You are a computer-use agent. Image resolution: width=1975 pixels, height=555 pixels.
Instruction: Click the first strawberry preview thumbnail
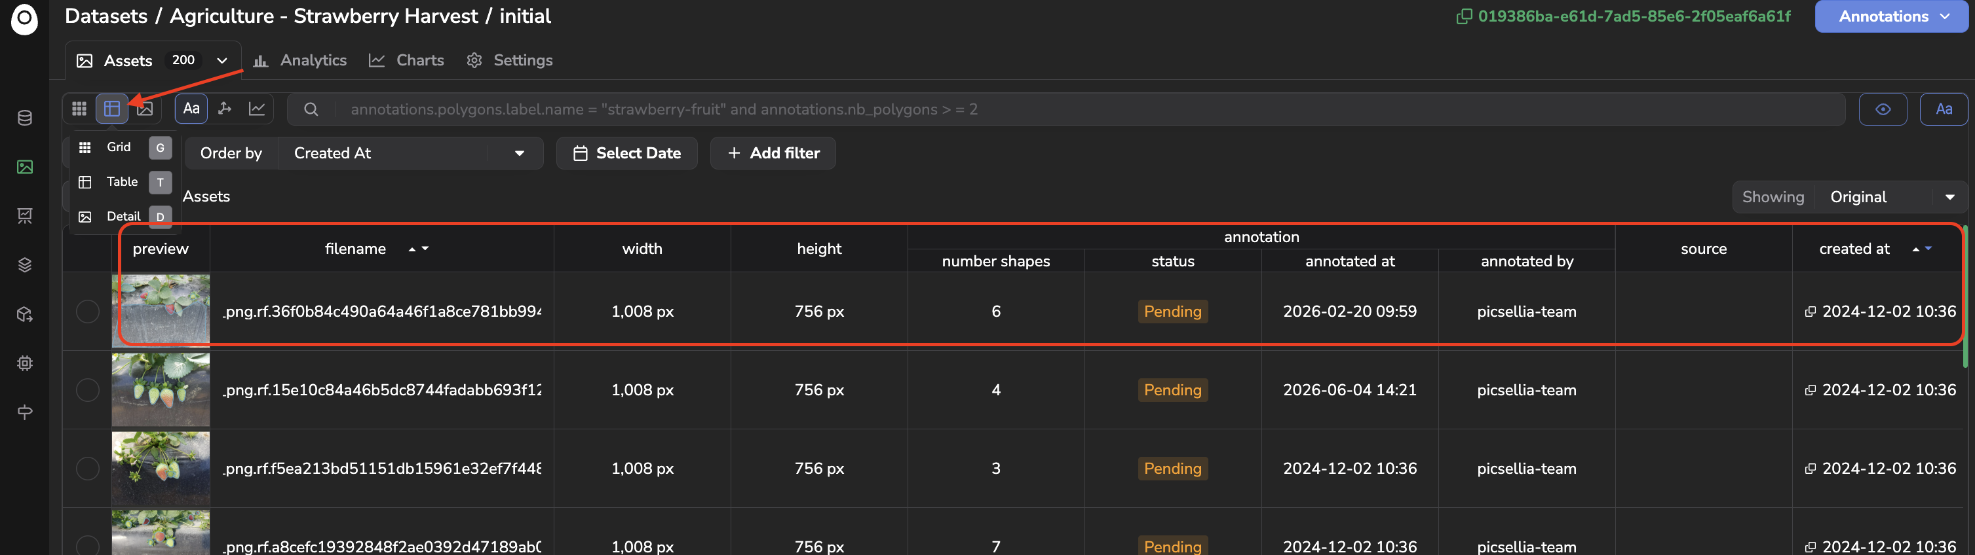coord(161,310)
